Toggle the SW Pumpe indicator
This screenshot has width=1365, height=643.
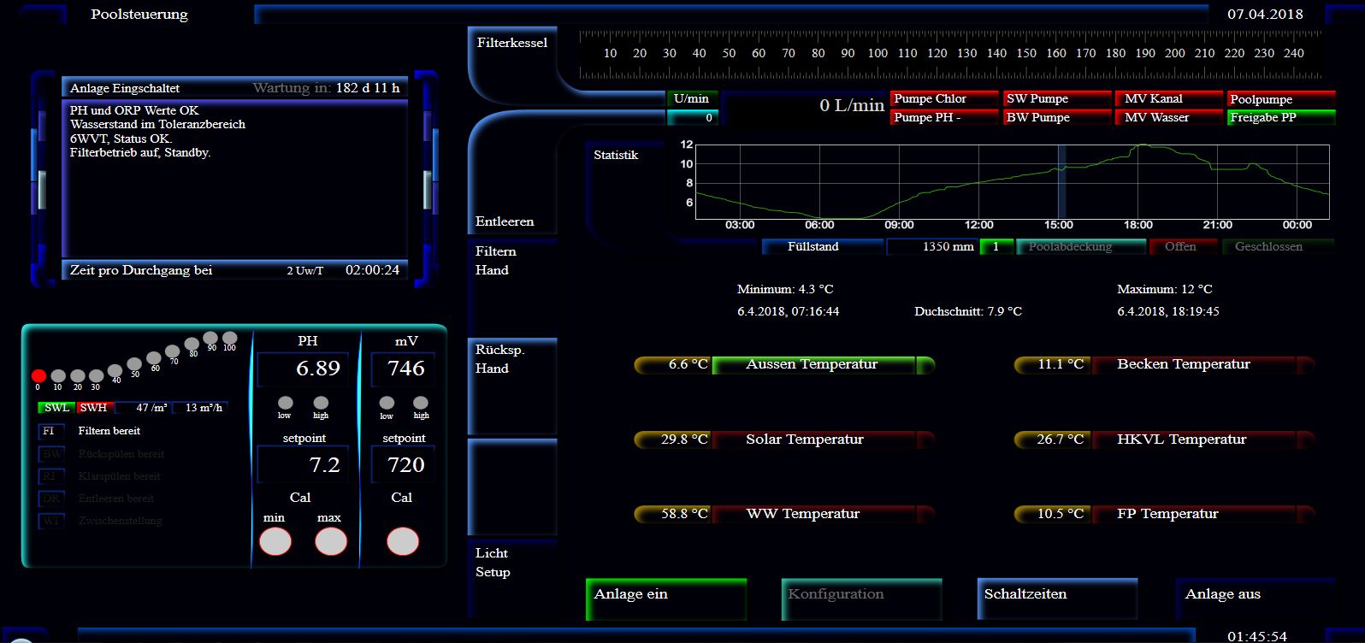coord(1057,98)
